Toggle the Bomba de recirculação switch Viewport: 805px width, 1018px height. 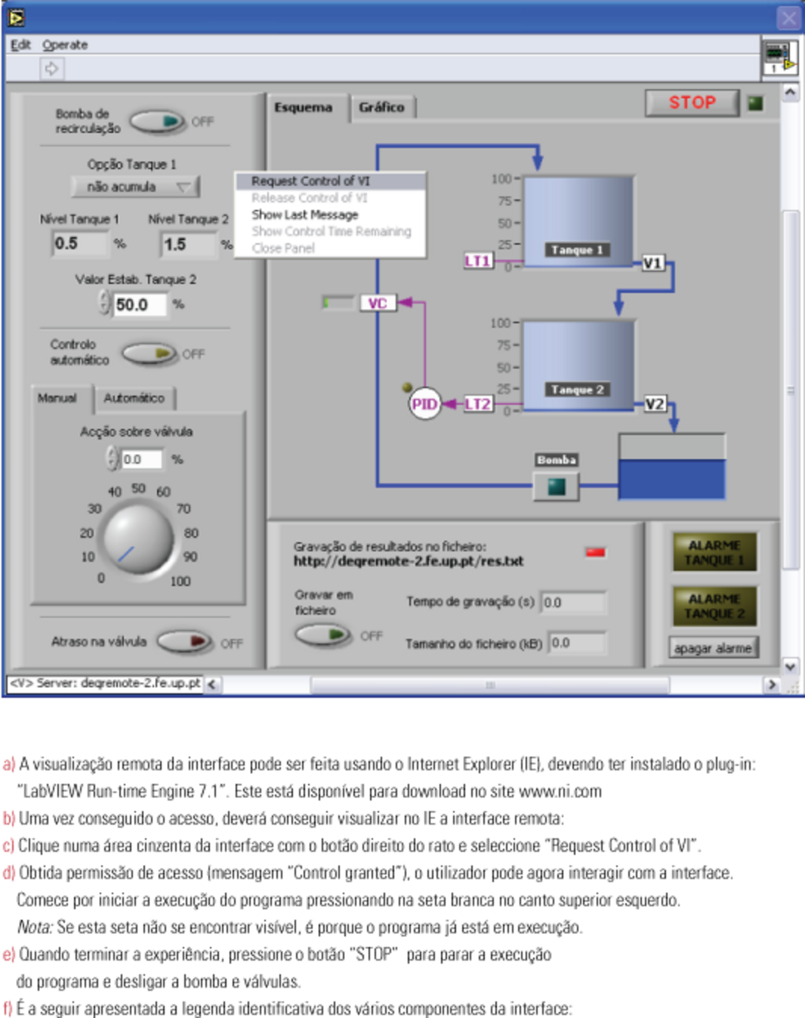158,121
